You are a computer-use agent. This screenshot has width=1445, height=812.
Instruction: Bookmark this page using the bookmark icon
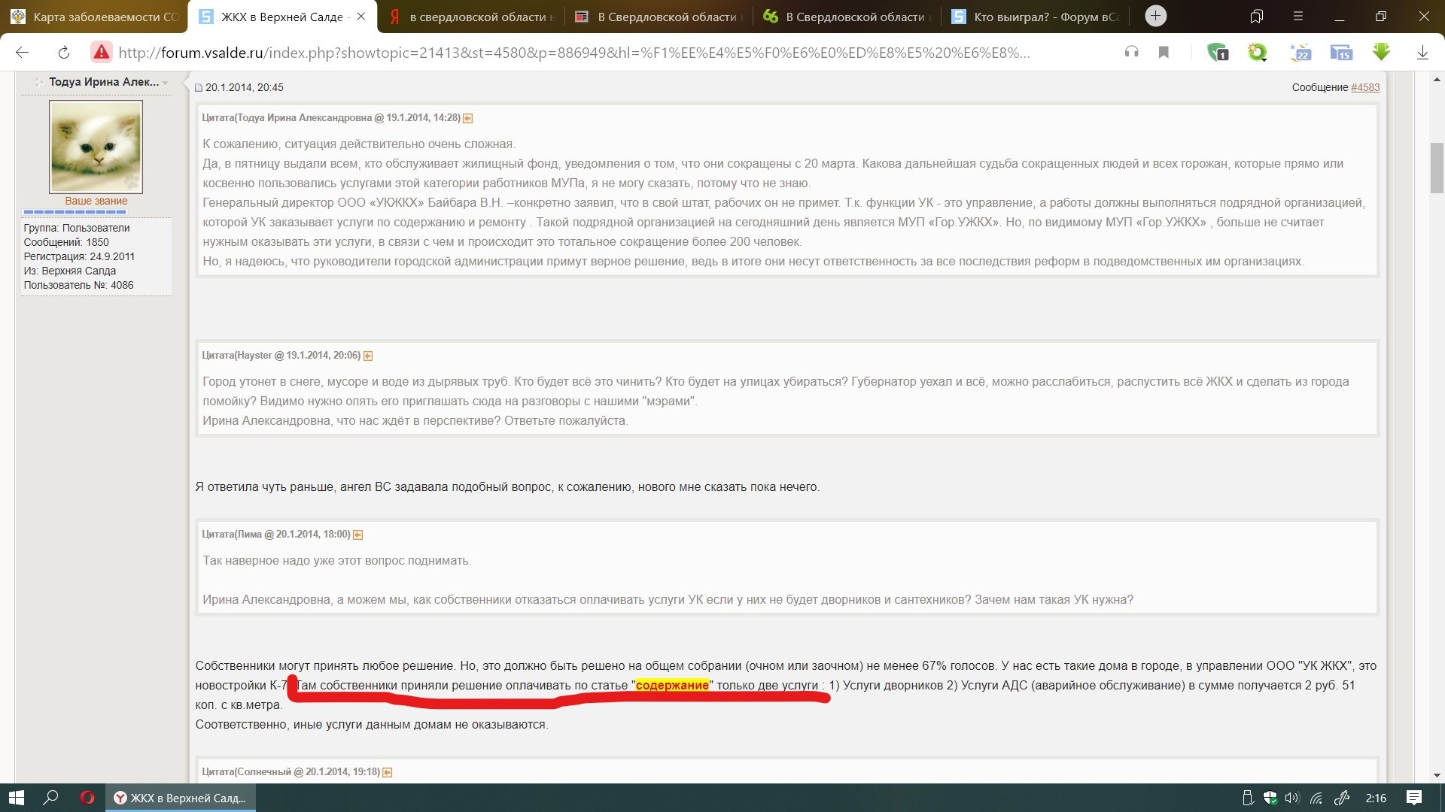pyautogui.click(x=1164, y=52)
